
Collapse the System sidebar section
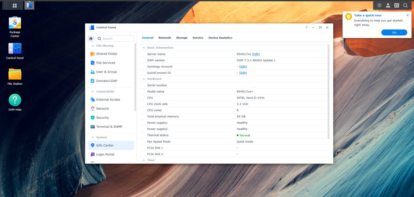coord(92,137)
